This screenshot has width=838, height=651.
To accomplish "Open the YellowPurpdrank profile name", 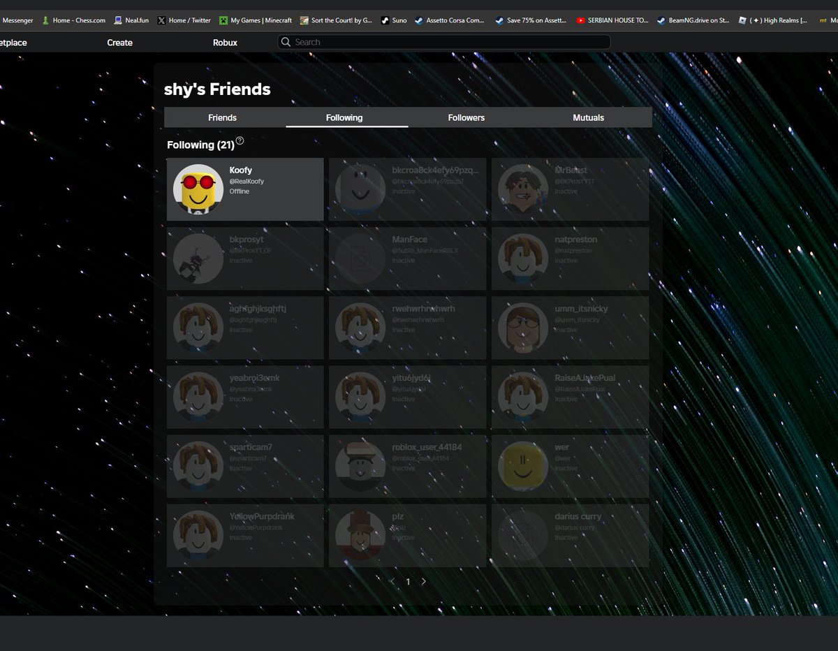I will (x=262, y=516).
